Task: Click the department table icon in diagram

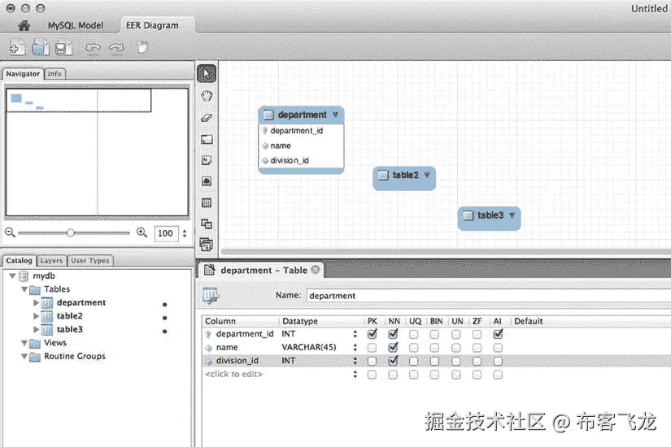Action: pyautogui.click(x=268, y=115)
